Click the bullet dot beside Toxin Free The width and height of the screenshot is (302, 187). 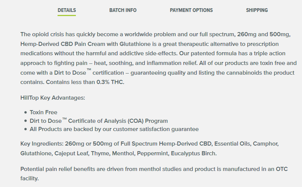click(26, 112)
